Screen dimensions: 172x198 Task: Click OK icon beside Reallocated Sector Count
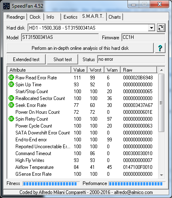point(11,98)
